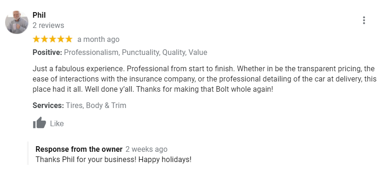Click the "Services:" label
The width and height of the screenshot is (388, 176).
pos(48,105)
